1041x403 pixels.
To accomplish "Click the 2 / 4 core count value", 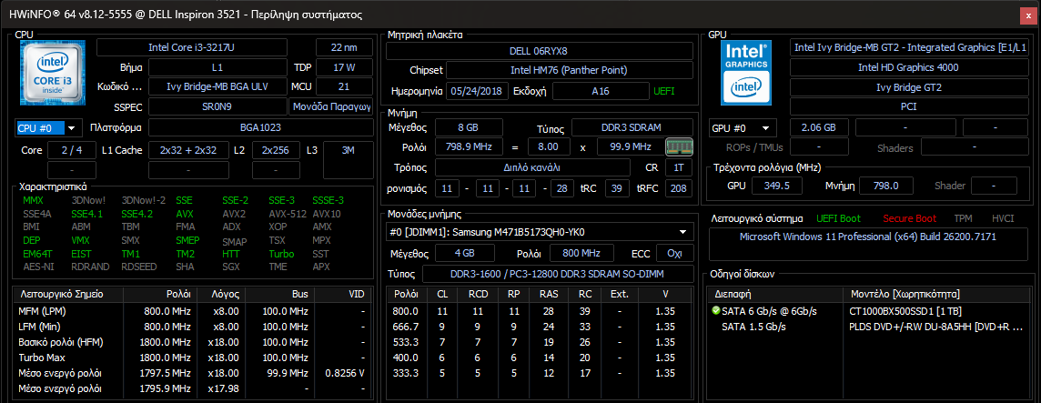I will click(x=72, y=150).
